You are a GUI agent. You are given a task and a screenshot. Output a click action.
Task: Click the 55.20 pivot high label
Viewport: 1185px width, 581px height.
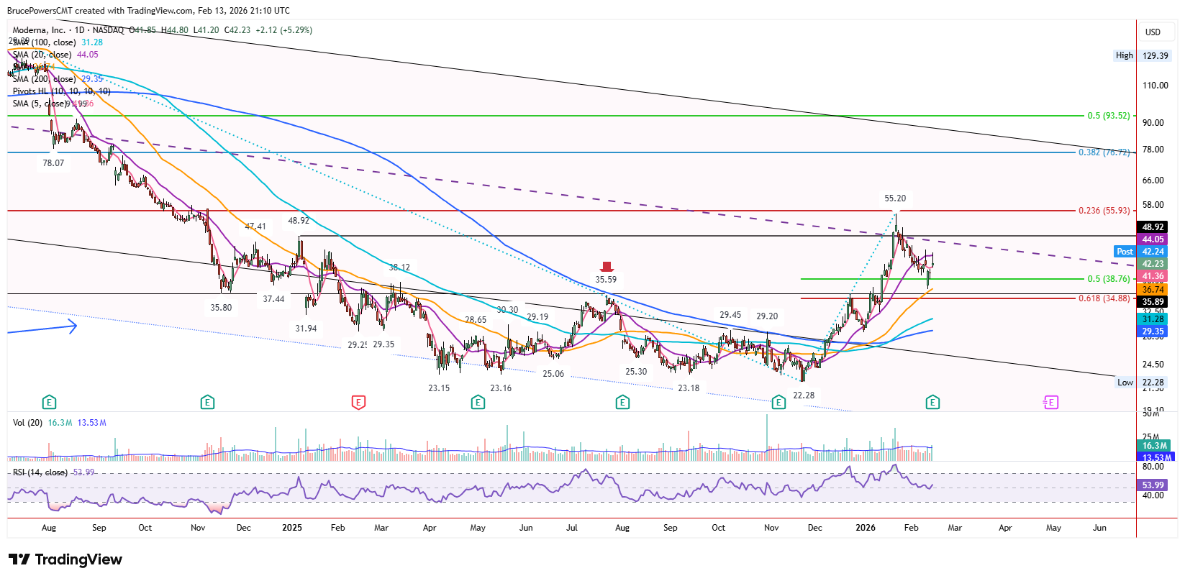coord(895,198)
